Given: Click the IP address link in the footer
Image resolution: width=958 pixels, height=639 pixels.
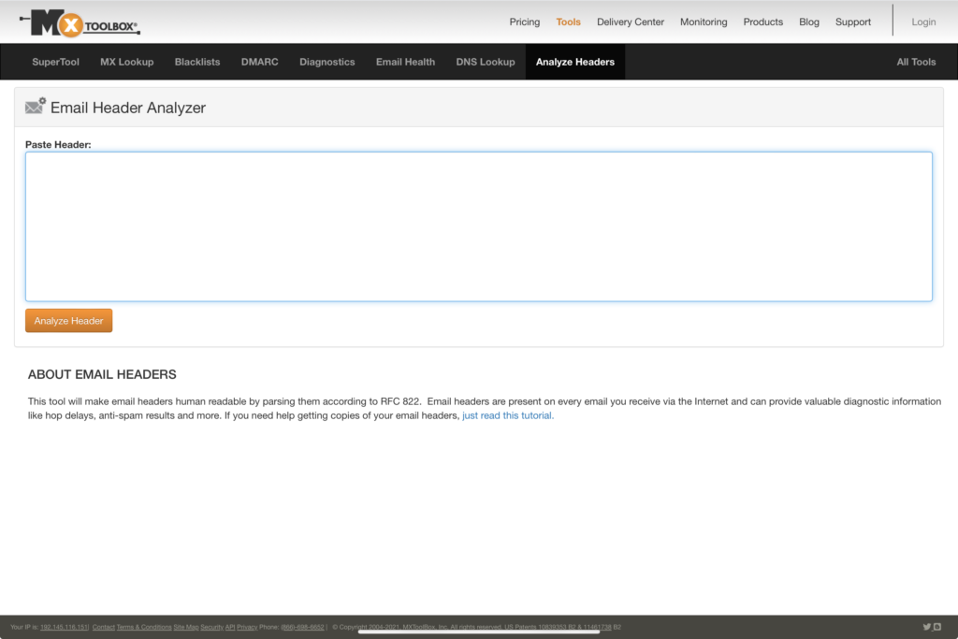Looking at the screenshot, I should click(65, 627).
